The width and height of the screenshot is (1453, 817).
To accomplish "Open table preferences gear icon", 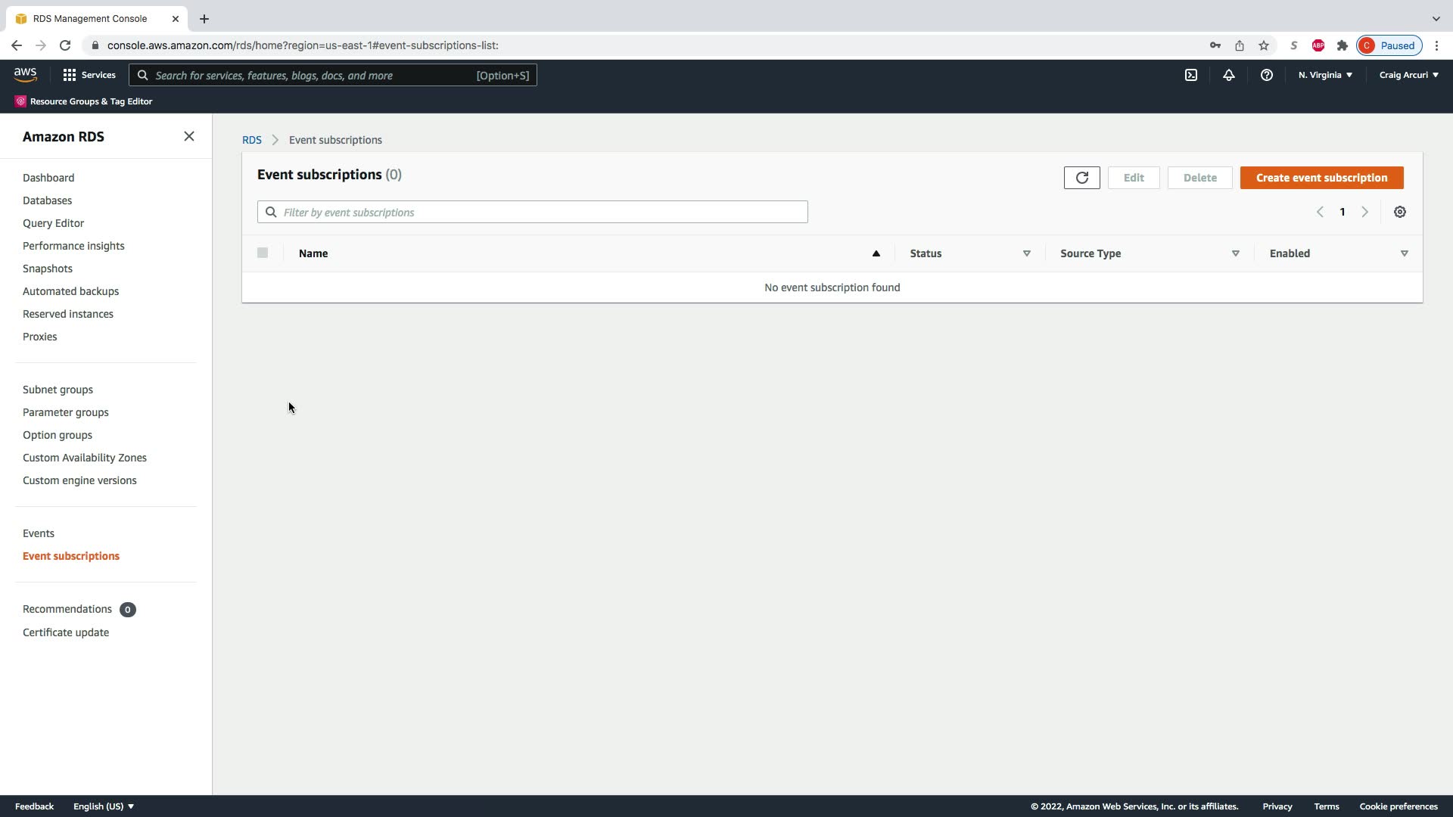I will [x=1399, y=213].
